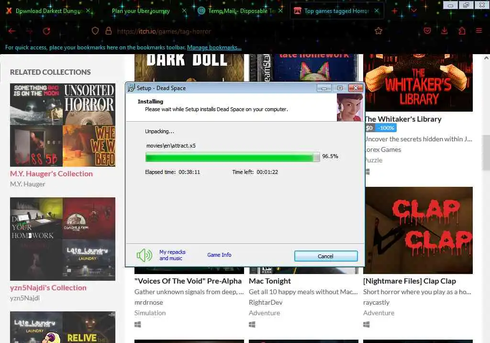Open a new tab with plus icon
Screen dimensions: 490x343
pos(395,11)
